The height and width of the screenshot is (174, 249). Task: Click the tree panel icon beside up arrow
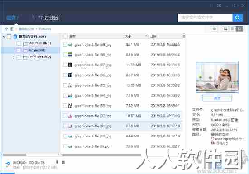point(12,29)
